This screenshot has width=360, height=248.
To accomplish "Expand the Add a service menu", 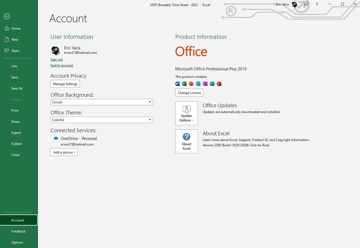I will point(64,152).
